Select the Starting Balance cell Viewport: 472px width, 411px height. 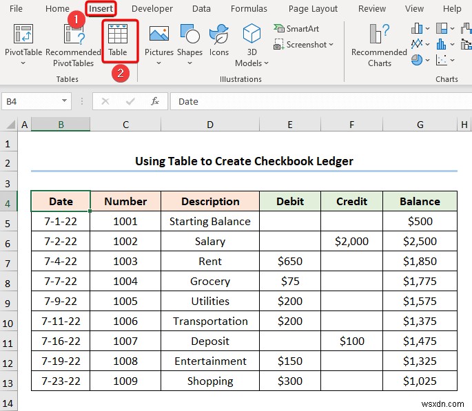(210, 221)
